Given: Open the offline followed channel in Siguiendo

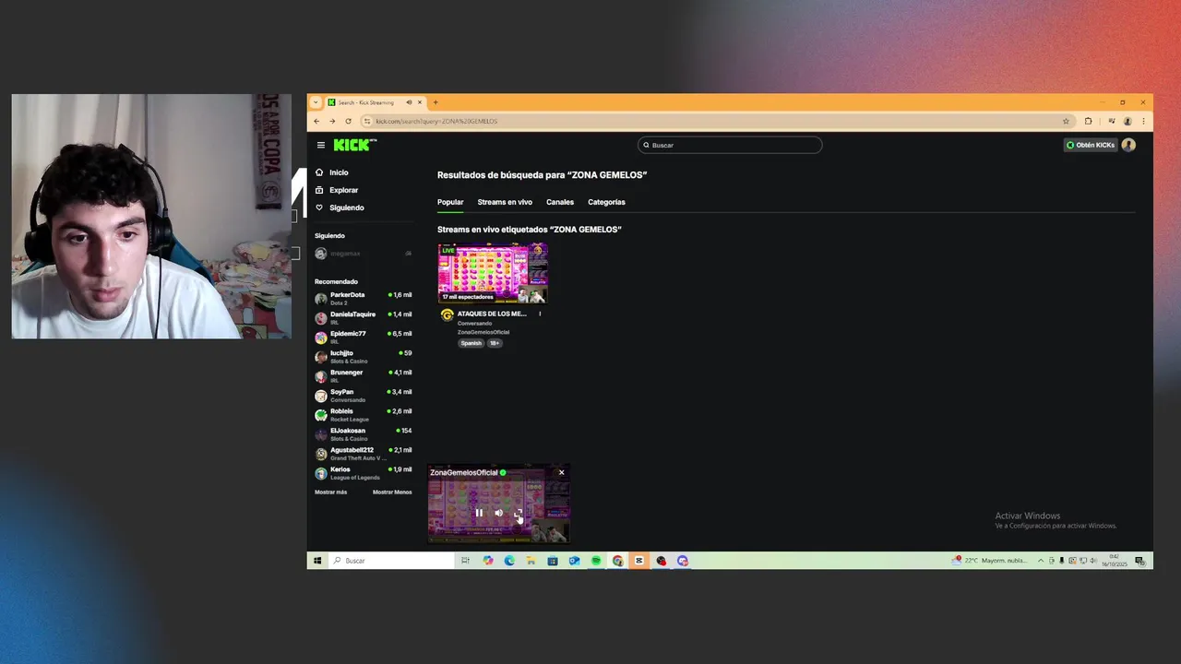Looking at the screenshot, I should pos(364,254).
